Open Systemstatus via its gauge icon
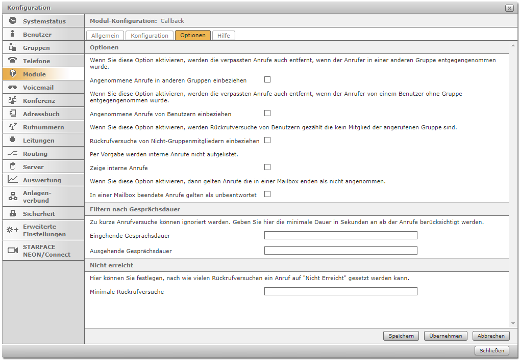Screen dimensions: 519x360 click(13, 21)
